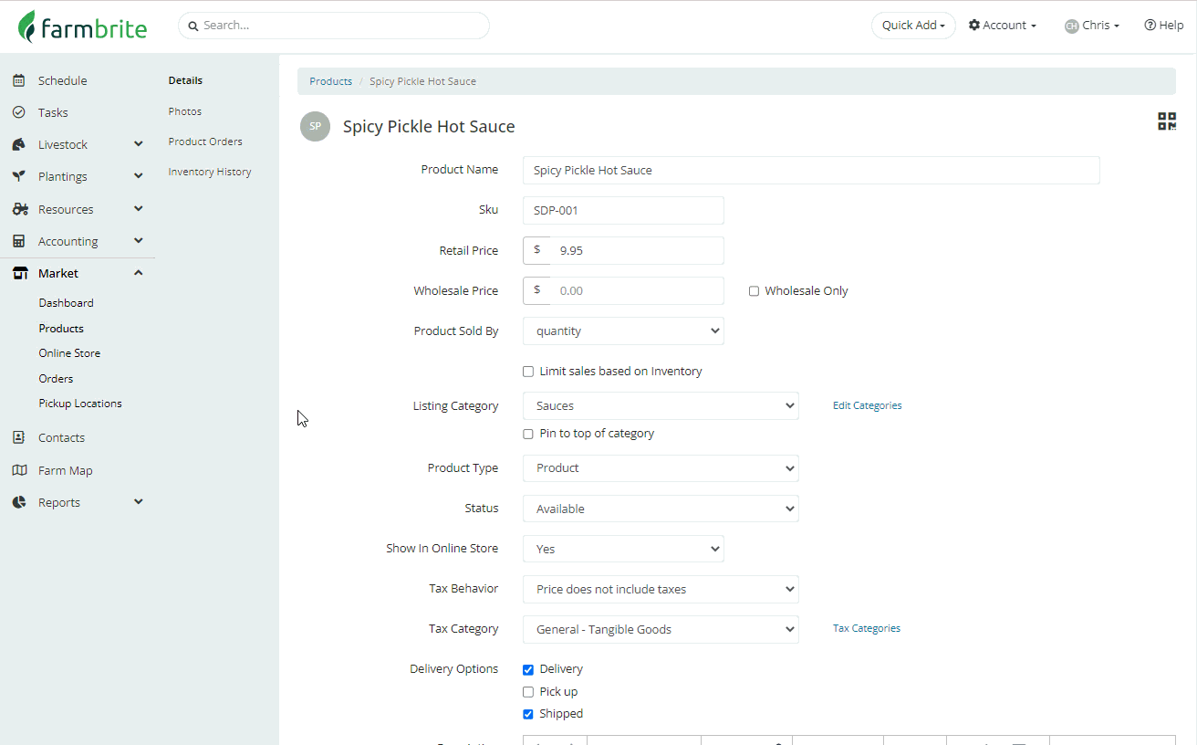Open the Product Sold By dropdown
This screenshot has height=745, width=1197.
click(x=623, y=331)
